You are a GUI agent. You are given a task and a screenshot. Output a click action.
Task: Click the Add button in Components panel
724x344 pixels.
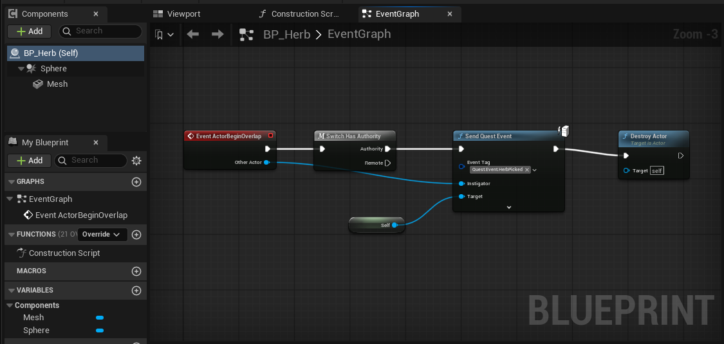pyautogui.click(x=30, y=32)
